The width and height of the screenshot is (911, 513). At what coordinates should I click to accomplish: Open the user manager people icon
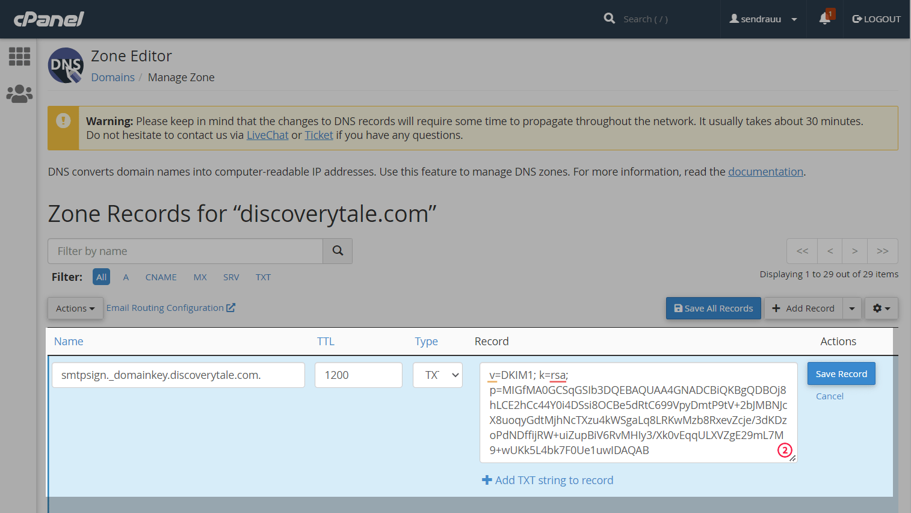[x=19, y=94]
